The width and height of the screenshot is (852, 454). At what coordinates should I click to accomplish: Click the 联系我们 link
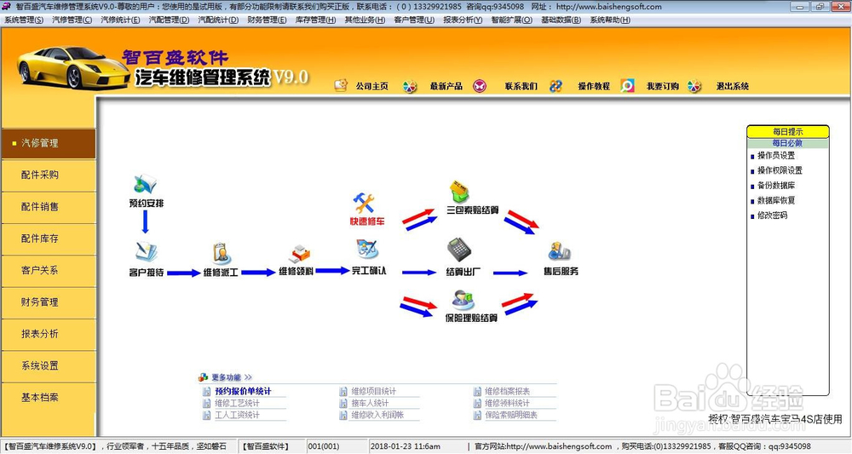click(x=521, y=86)
